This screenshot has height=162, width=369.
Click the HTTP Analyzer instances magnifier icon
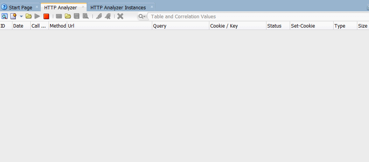pyautogui.click(x=5, y=16)
